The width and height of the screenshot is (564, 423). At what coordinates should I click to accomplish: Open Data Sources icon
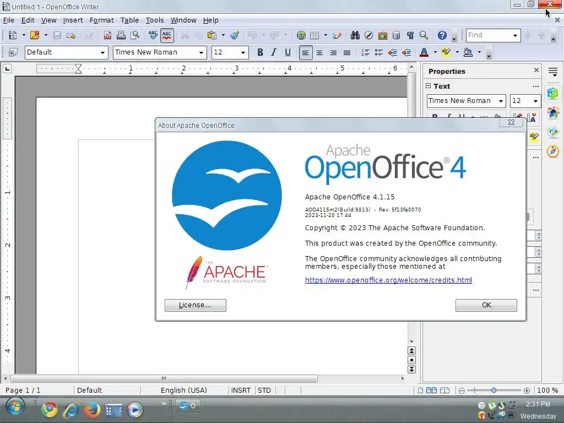[x=396, y=35]
